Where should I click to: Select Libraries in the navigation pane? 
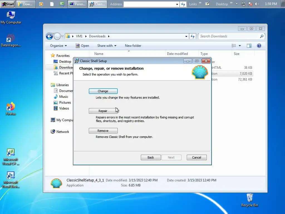pyautogui.click(x=60, y=85)
